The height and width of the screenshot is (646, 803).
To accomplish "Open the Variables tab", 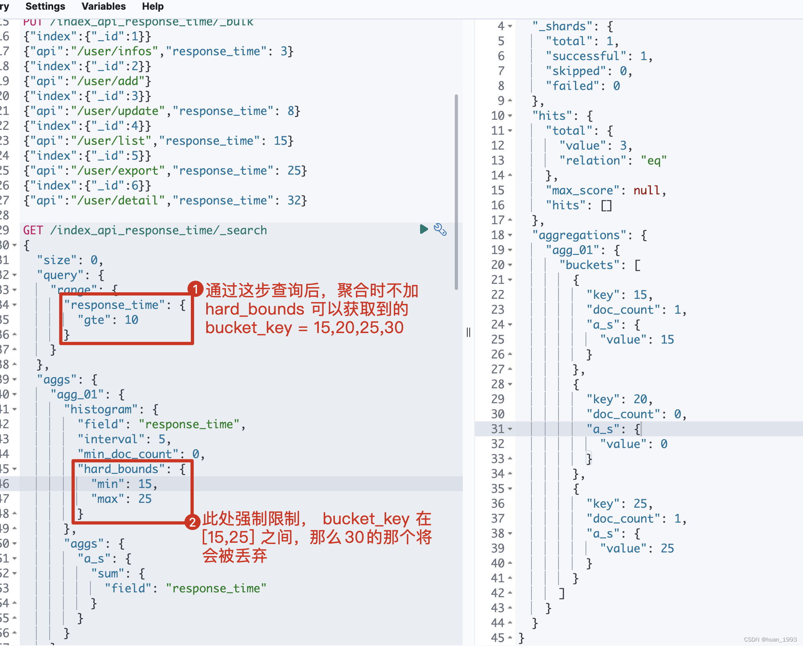I will [x=104, y=6].
